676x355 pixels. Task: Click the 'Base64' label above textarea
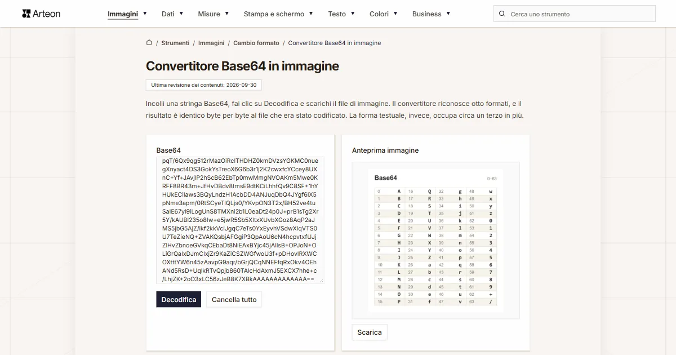coord(168,150)
